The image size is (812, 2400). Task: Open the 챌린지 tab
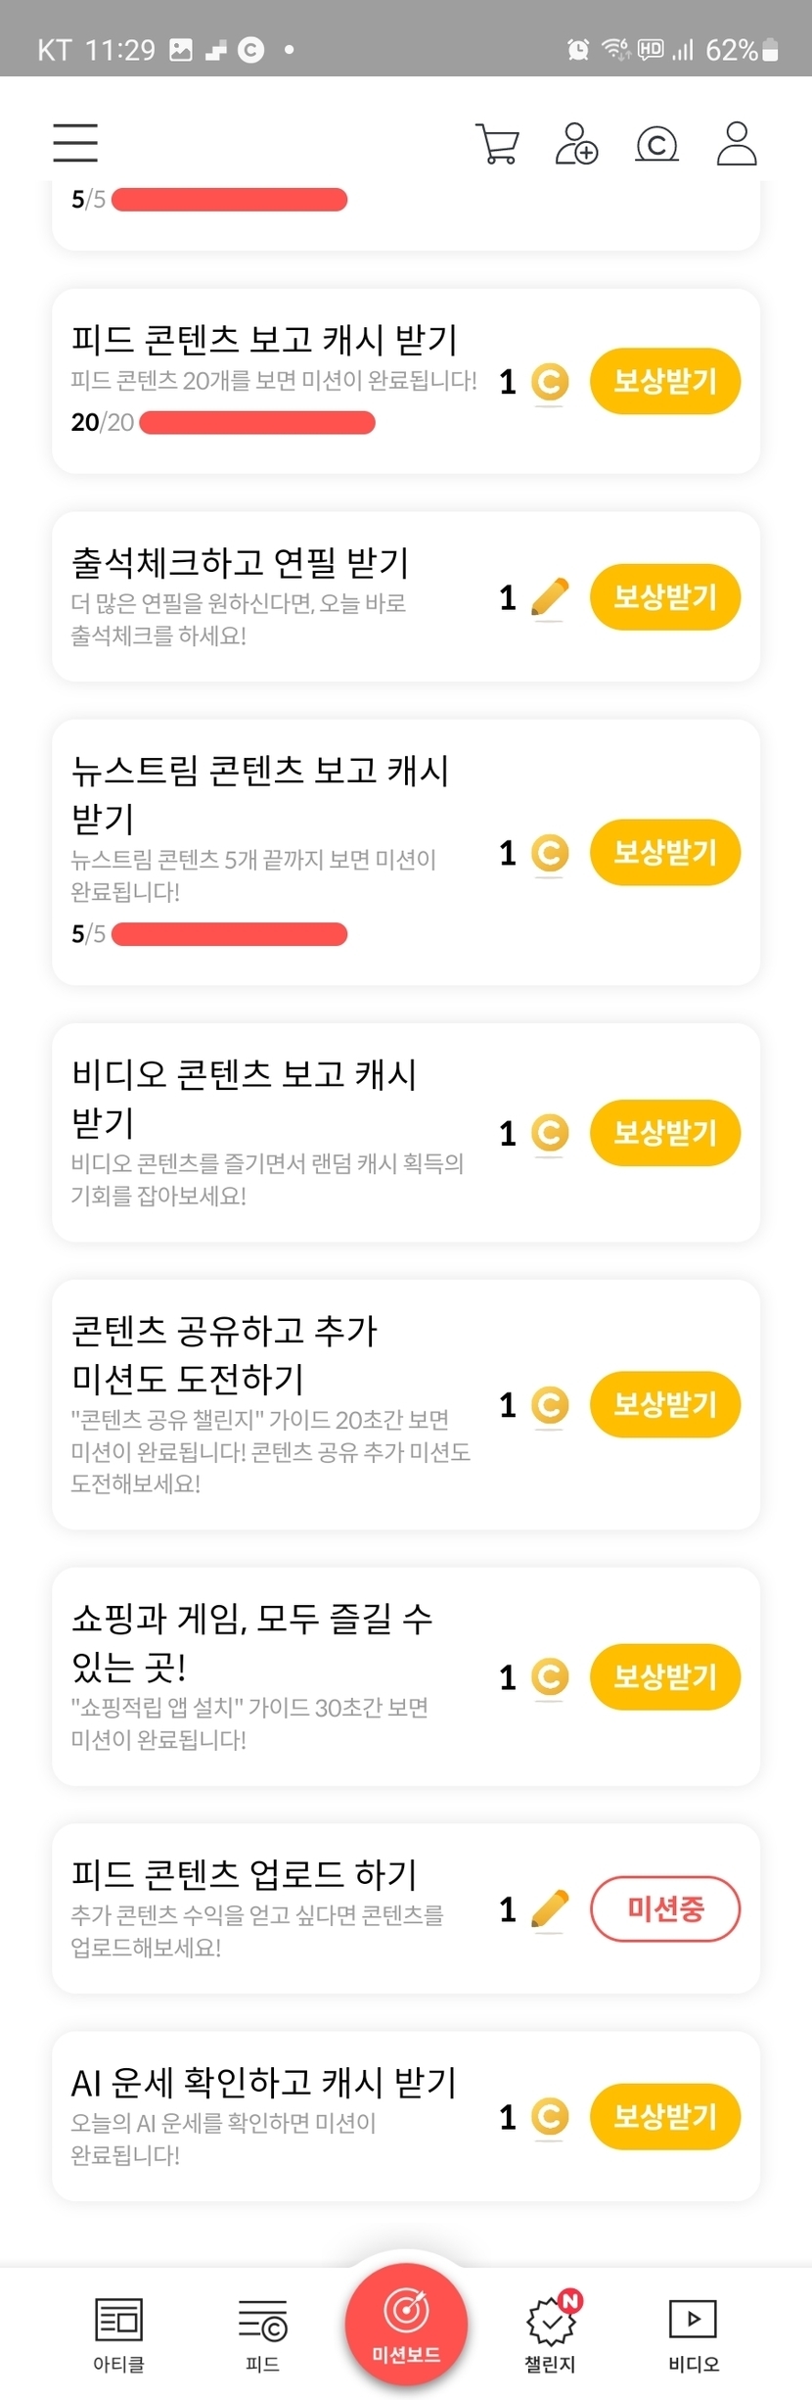tap(551, 2335)
